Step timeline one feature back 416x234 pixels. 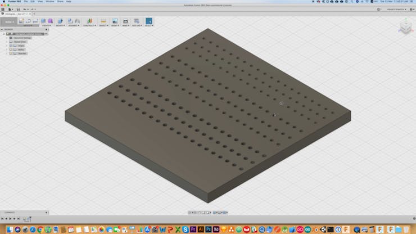coord(6,219)
